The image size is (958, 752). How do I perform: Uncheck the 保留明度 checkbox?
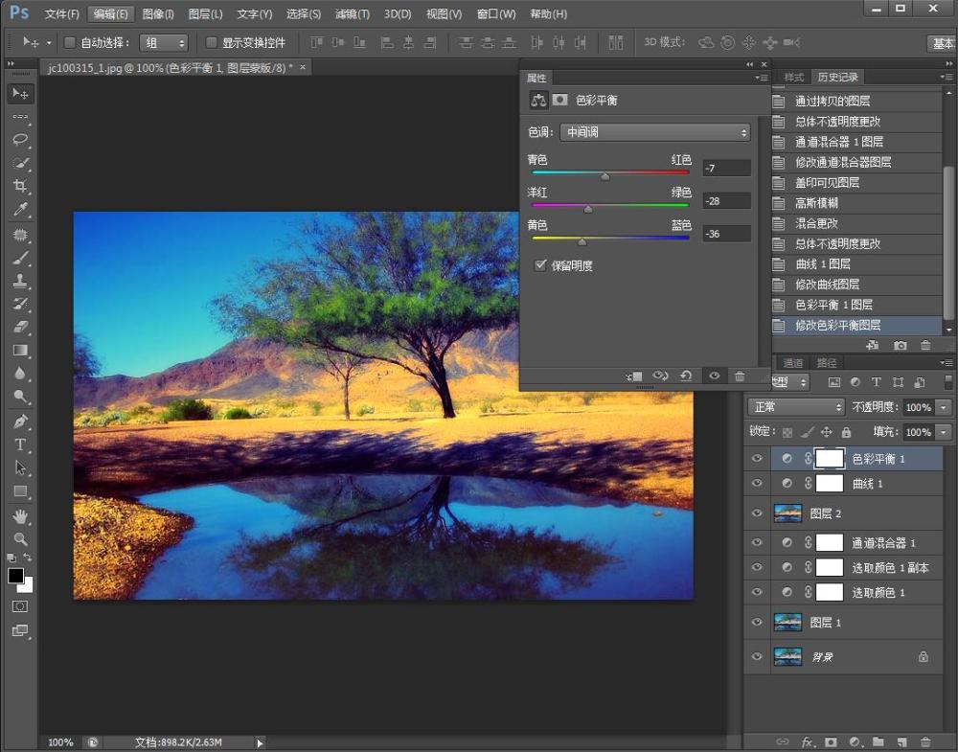pyautogui.click(x=540, y=265)
